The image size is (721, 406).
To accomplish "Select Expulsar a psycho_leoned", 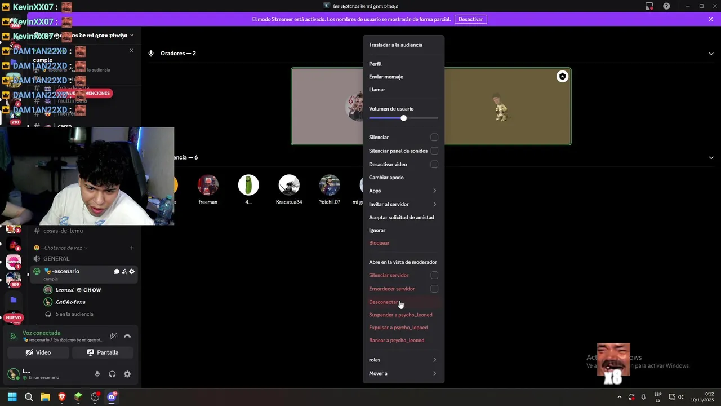I will [403, 328].
